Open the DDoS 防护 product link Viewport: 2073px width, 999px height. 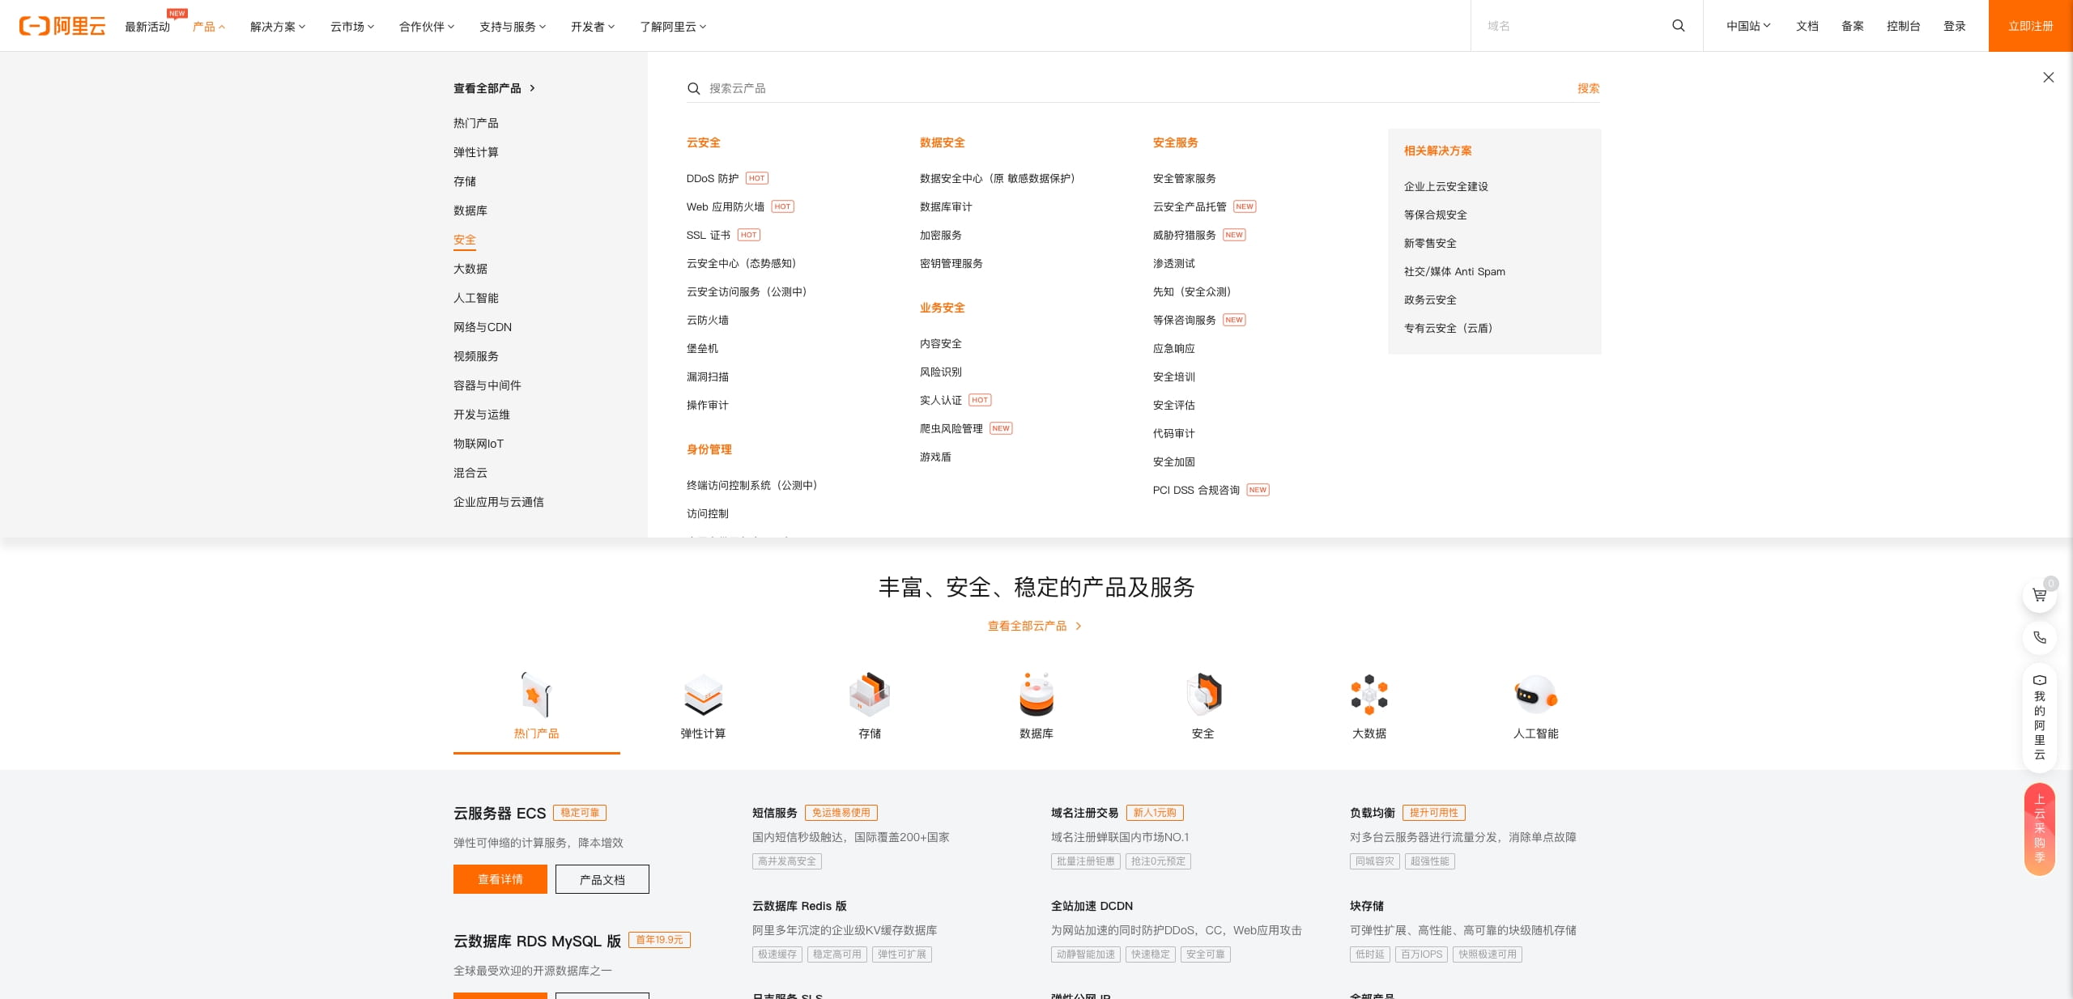tap(713, 178)
